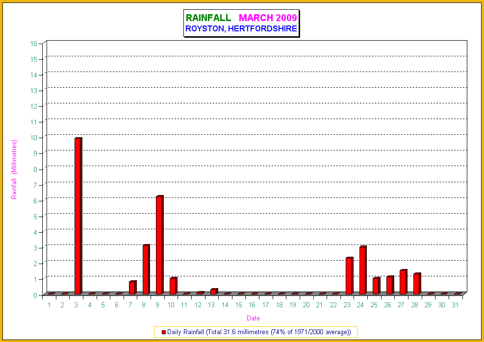The height and width of the screenshot is (342, 484).
Task: Click the y-axis label '3'
Action: tap(35, 248)
